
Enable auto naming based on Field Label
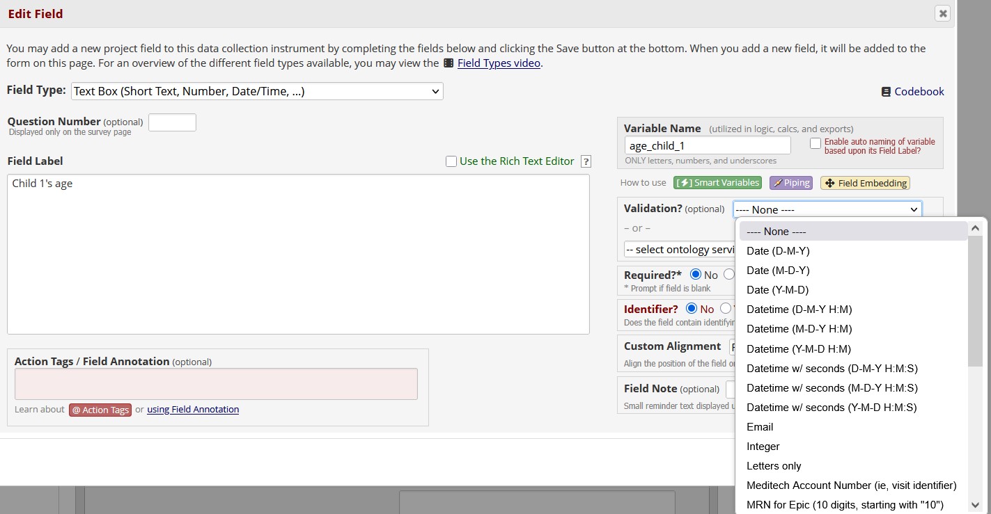pyautogui.click(x=816, y=143)
